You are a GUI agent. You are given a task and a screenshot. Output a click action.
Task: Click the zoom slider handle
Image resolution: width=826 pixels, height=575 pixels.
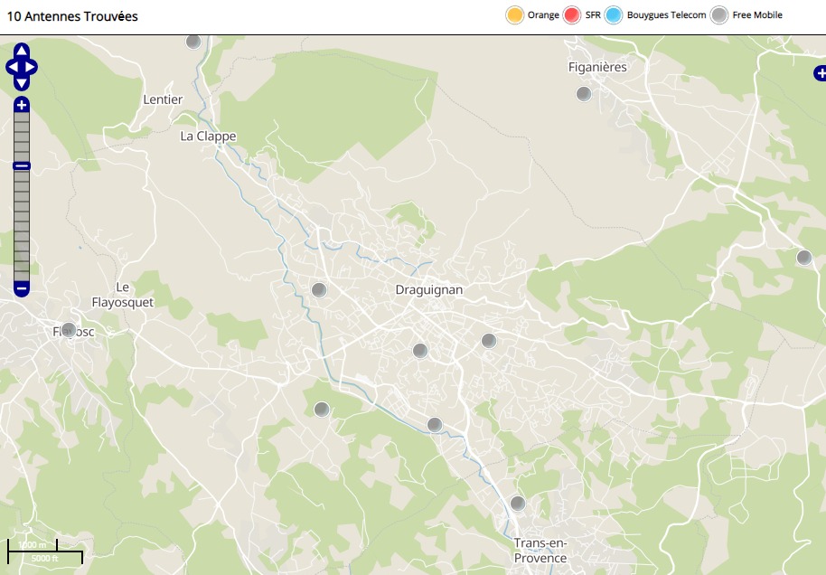22,165
